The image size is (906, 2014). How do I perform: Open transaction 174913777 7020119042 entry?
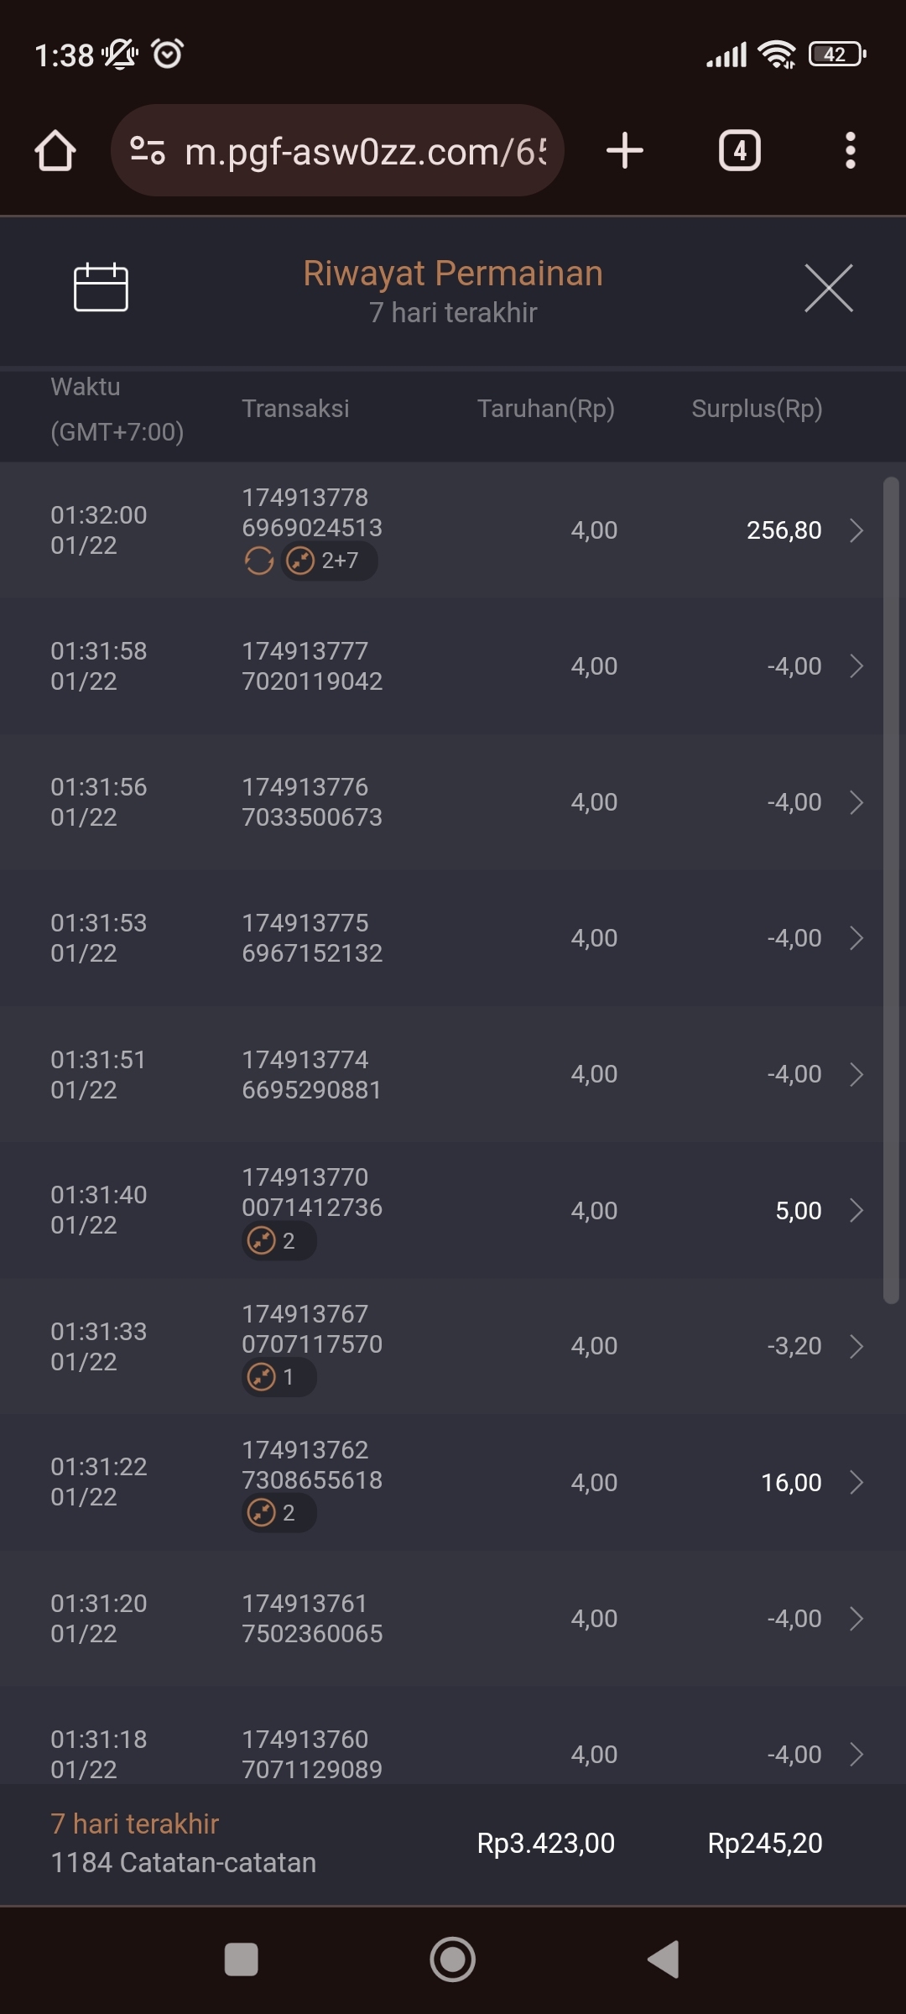312,666
